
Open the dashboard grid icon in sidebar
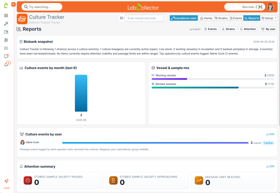point(6,16)
